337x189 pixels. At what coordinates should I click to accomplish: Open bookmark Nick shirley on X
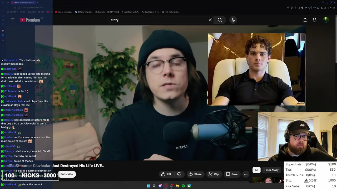pos(171,12)
